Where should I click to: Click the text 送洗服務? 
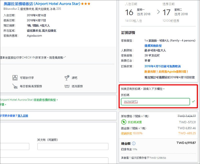(x=77, y=86)
